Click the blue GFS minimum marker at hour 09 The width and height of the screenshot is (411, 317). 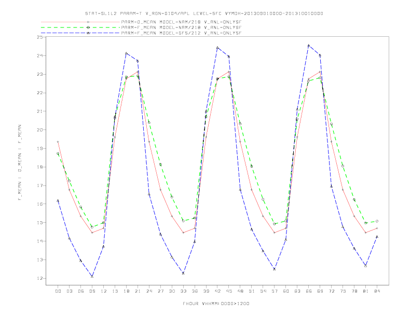(x=92, y=276)
